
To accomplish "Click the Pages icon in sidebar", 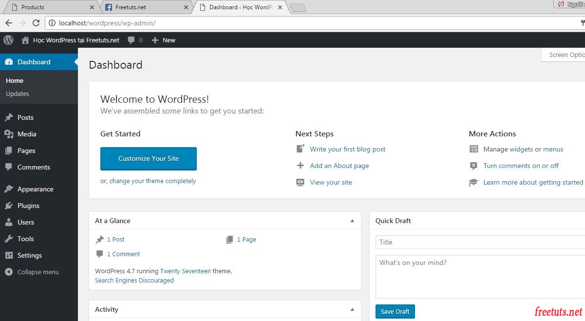I will pos(8,151).
